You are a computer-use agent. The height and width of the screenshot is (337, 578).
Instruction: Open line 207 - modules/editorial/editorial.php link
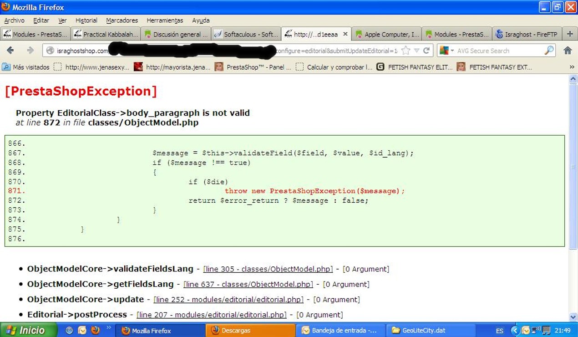pos(212,315)
